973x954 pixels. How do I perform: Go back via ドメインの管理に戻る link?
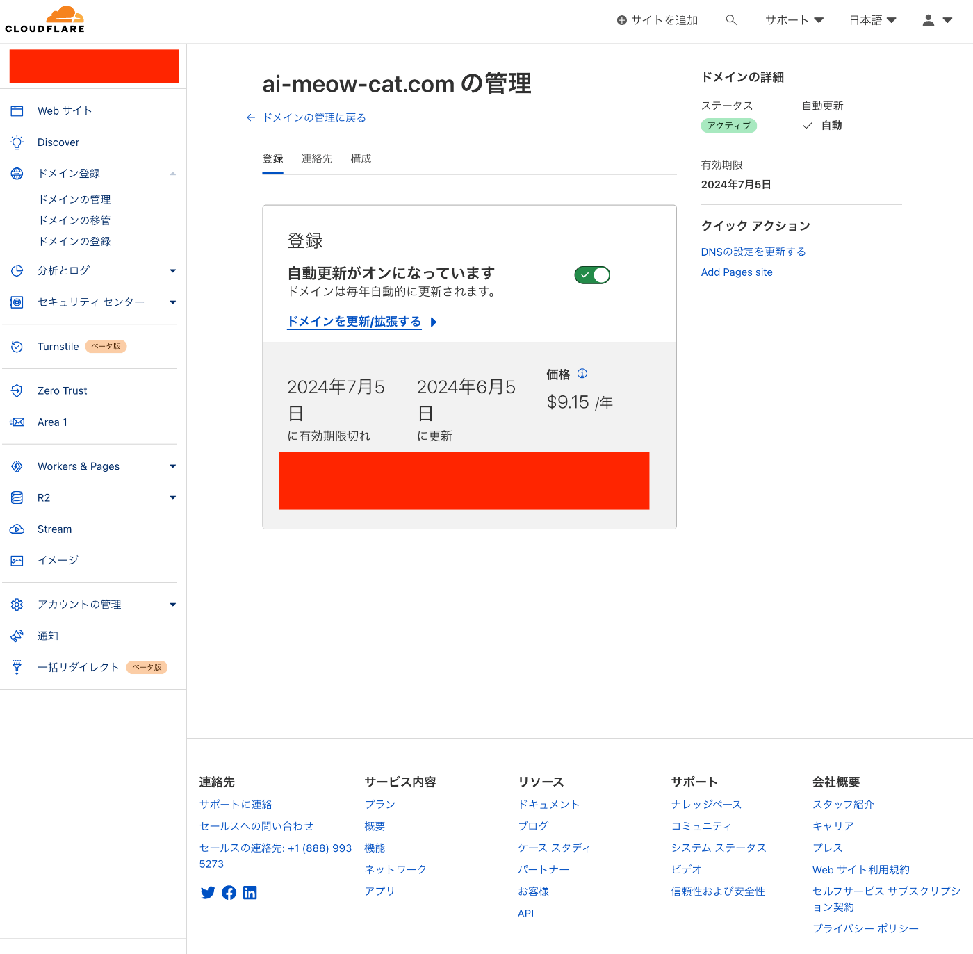tap(314, 117)
